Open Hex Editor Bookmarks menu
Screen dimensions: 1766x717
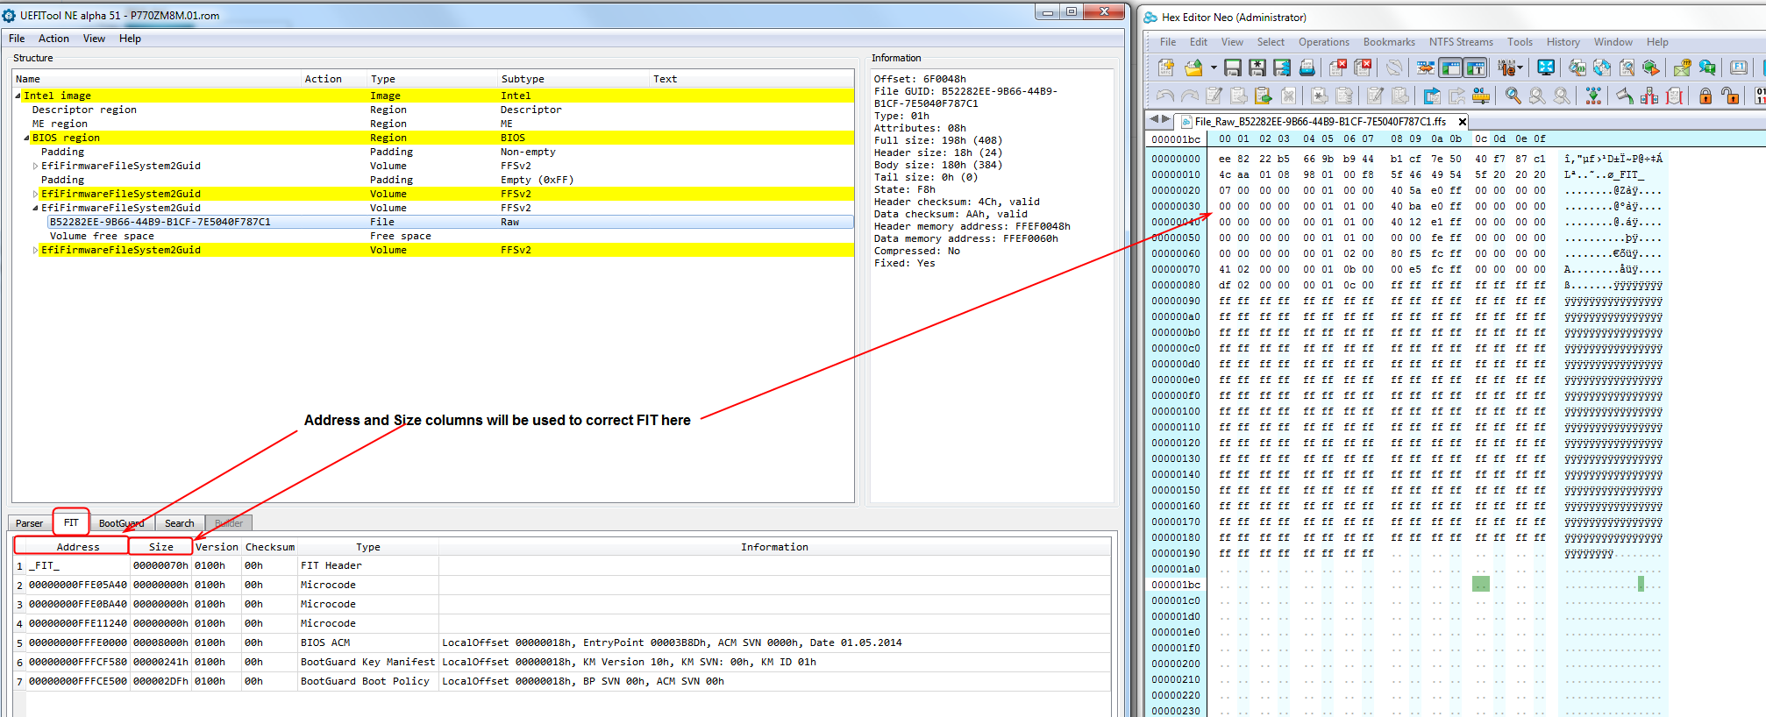[x=1389, y=42]
